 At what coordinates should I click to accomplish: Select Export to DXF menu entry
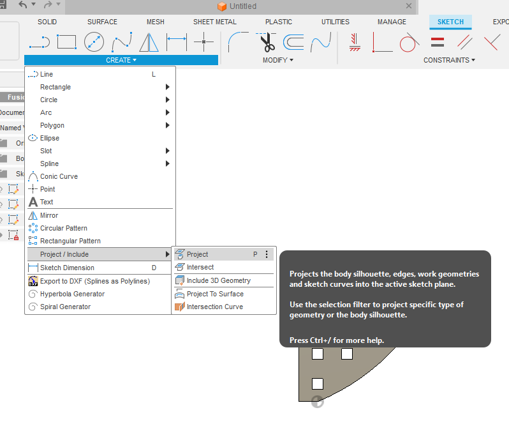100,281
